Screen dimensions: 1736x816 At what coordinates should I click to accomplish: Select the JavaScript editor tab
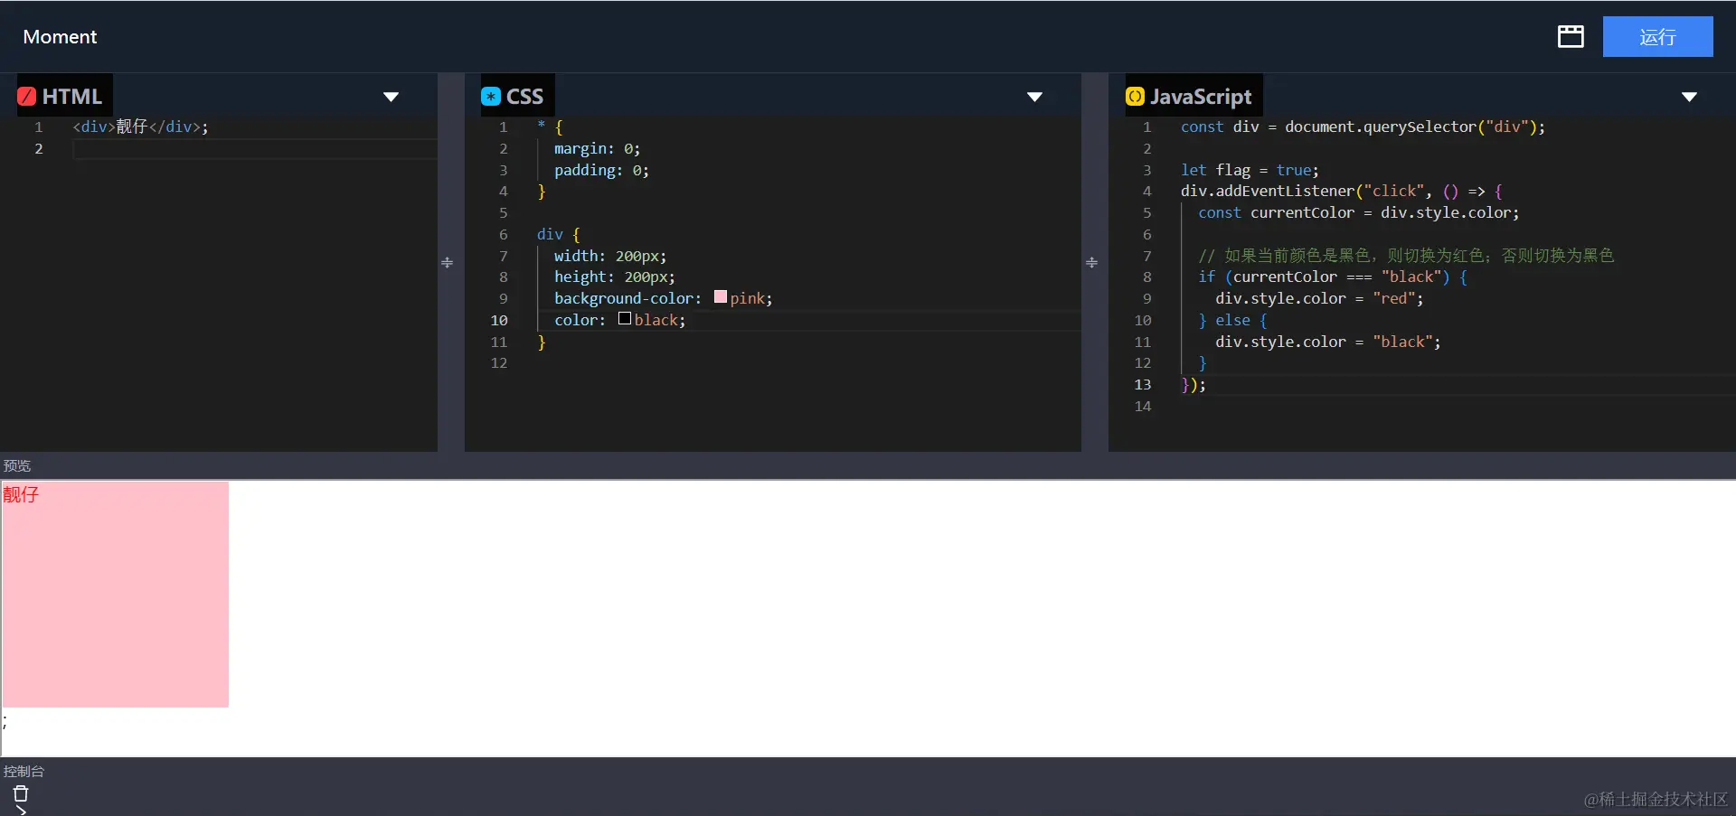[x=1193, y=96]
